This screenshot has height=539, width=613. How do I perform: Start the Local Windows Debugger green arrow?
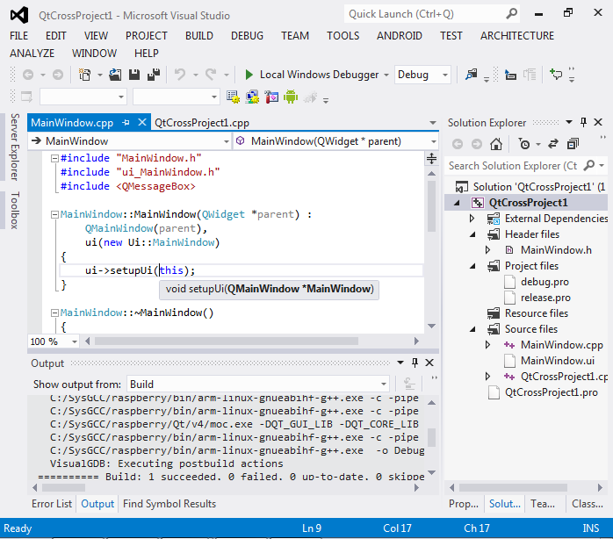coord(249,75)
